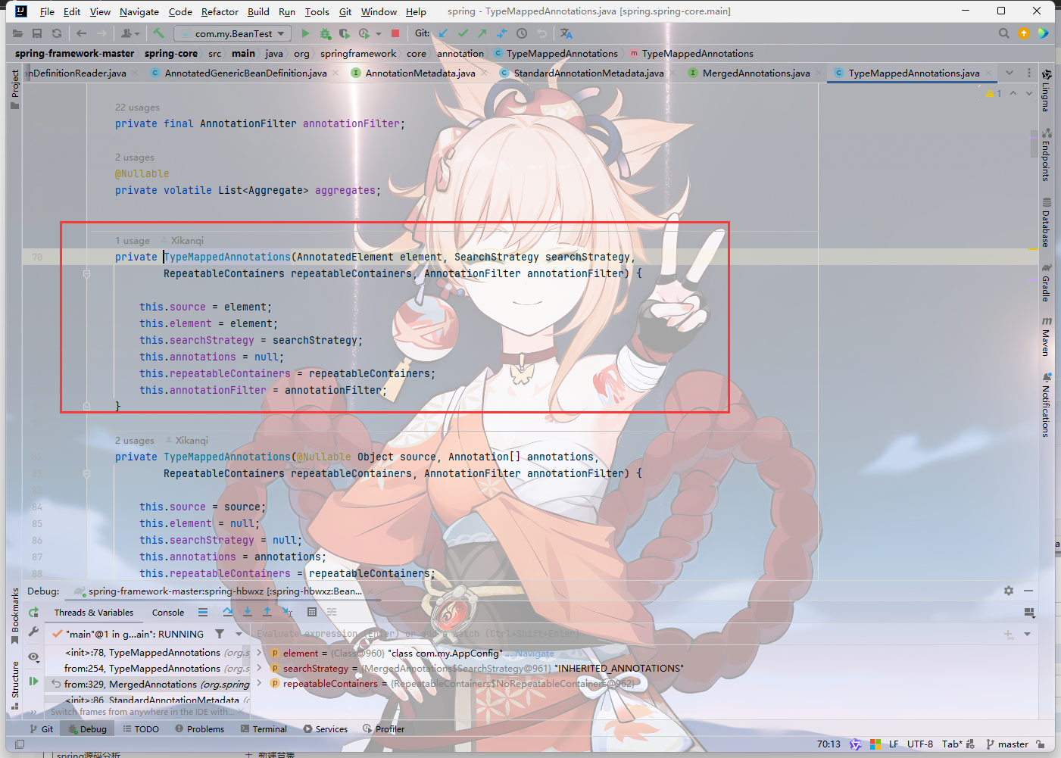Image resolution: width=1061 pixels, height=758 pixels.
Task: Open the Build menu
Action: click(258, 11)
